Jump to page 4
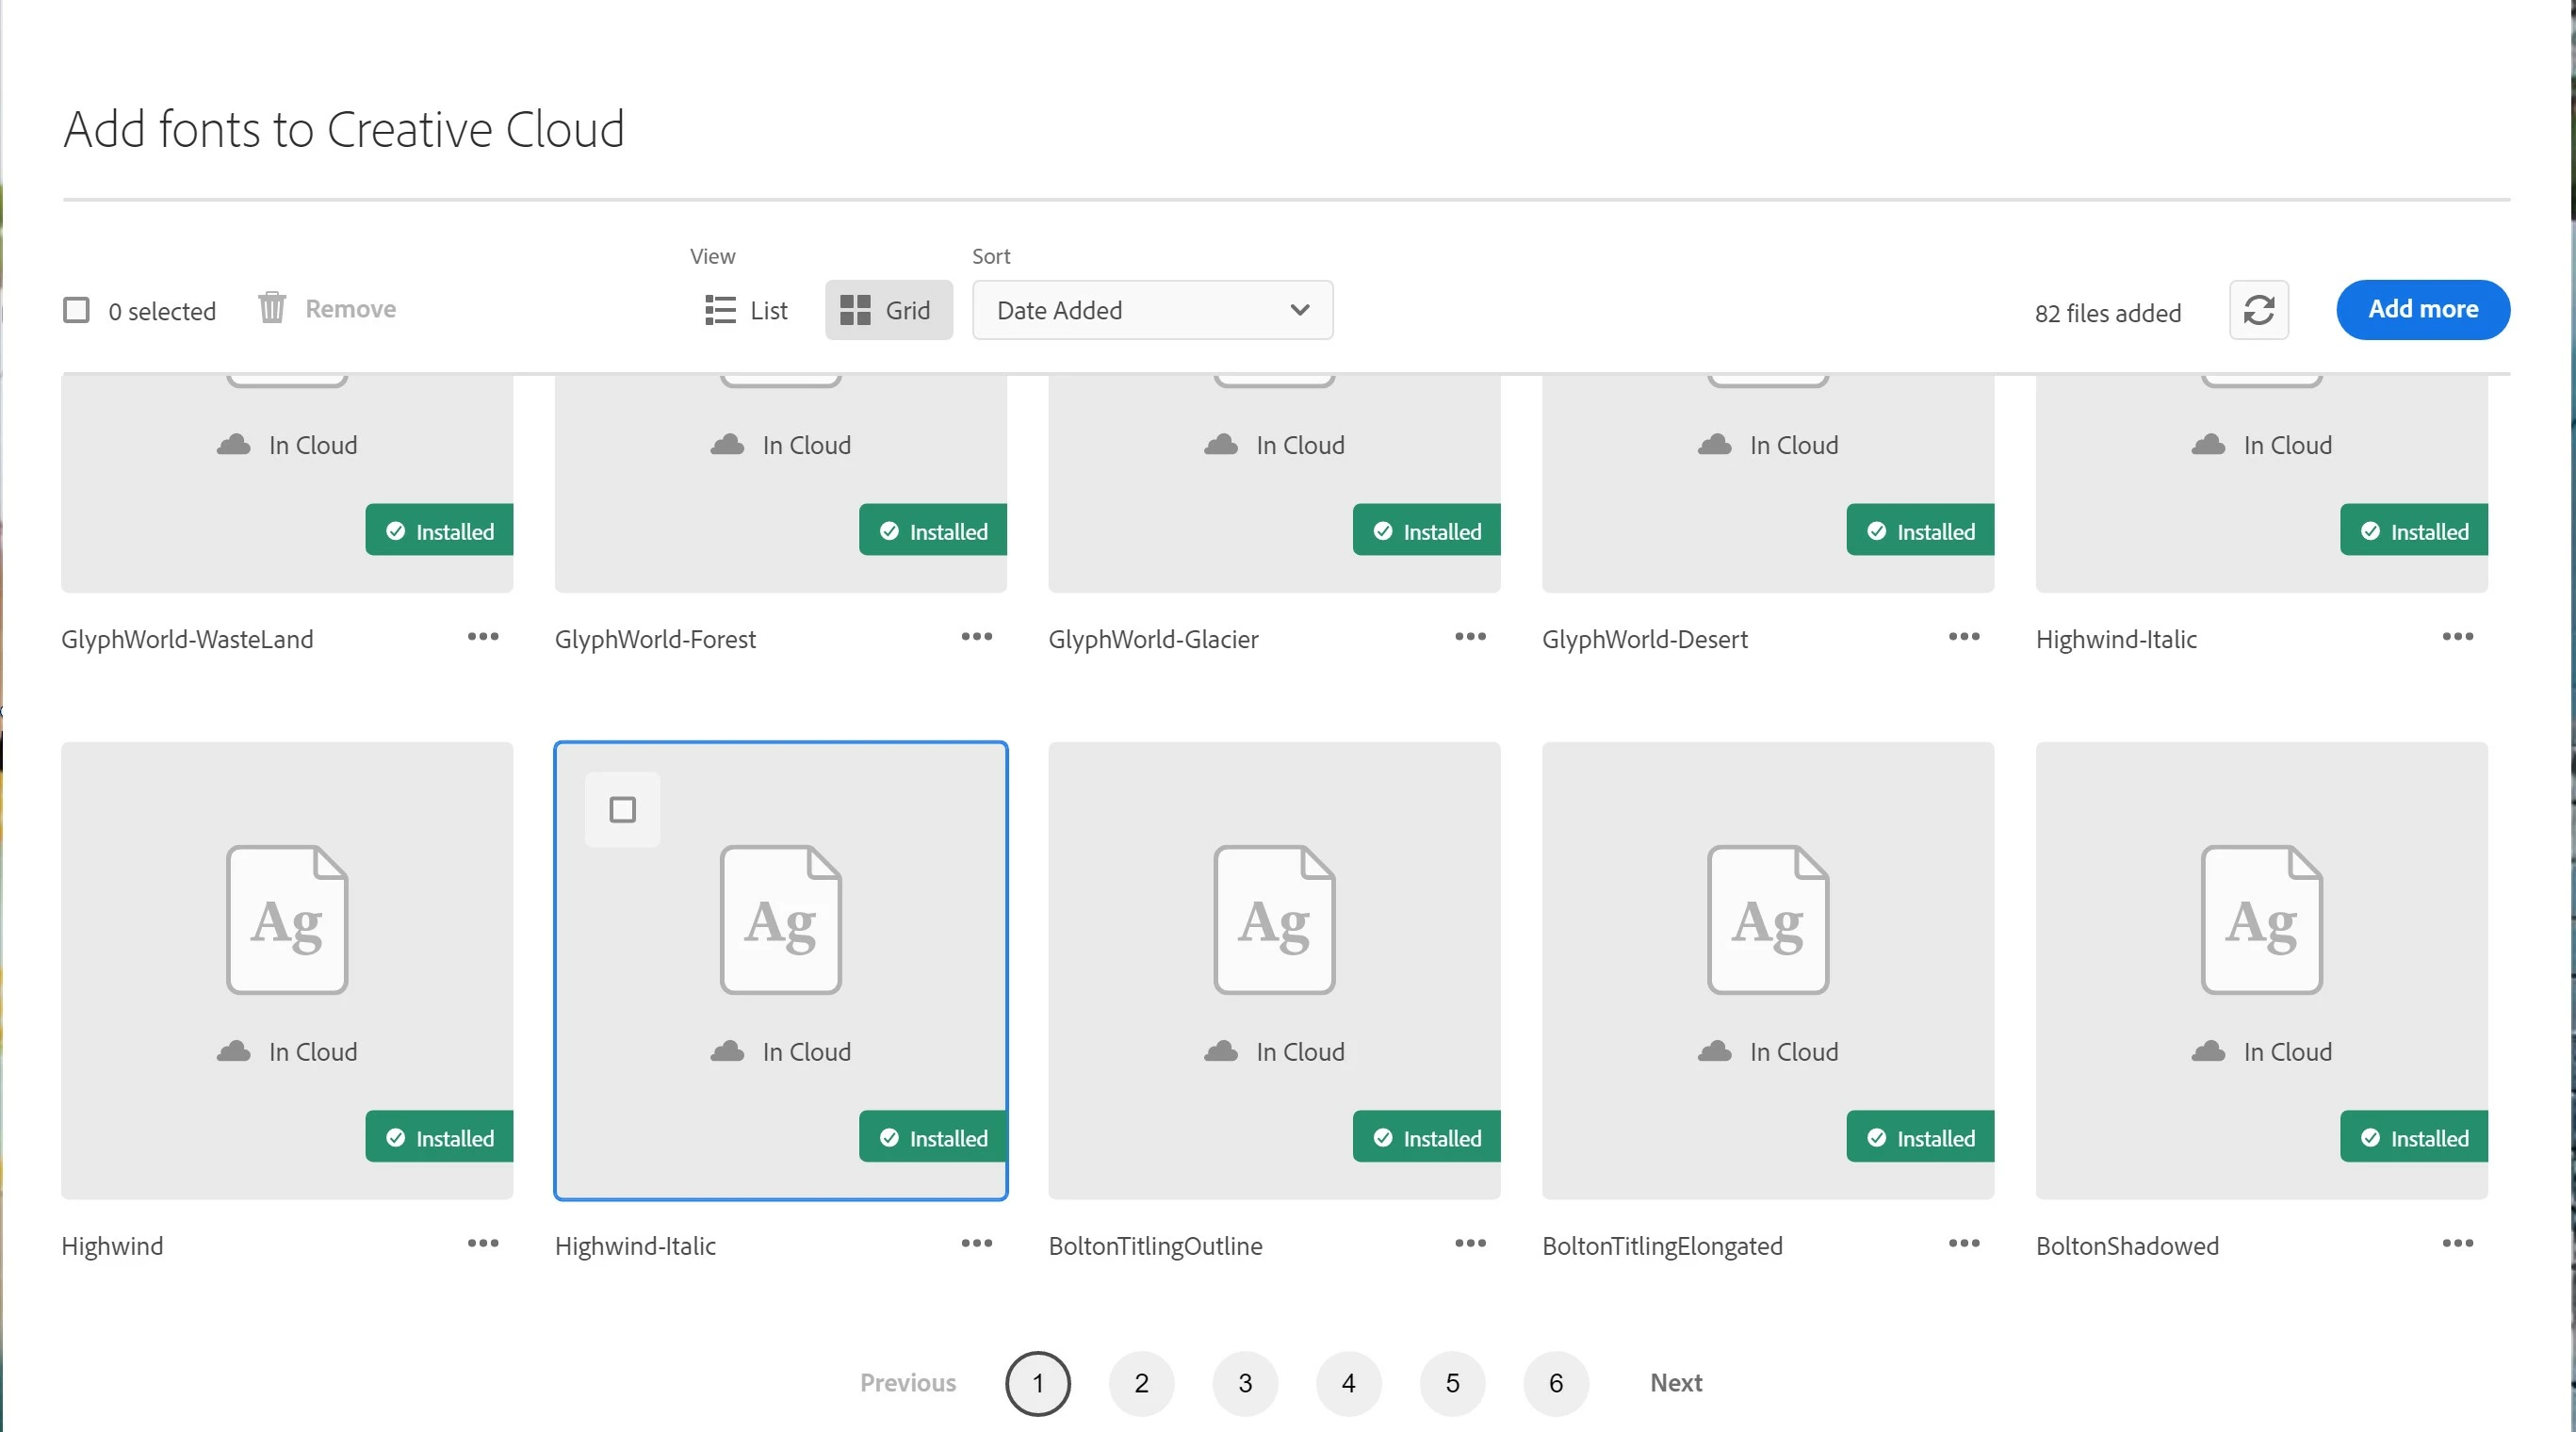This screenshot has width=2576, height=1432. click(1348, 1383)
